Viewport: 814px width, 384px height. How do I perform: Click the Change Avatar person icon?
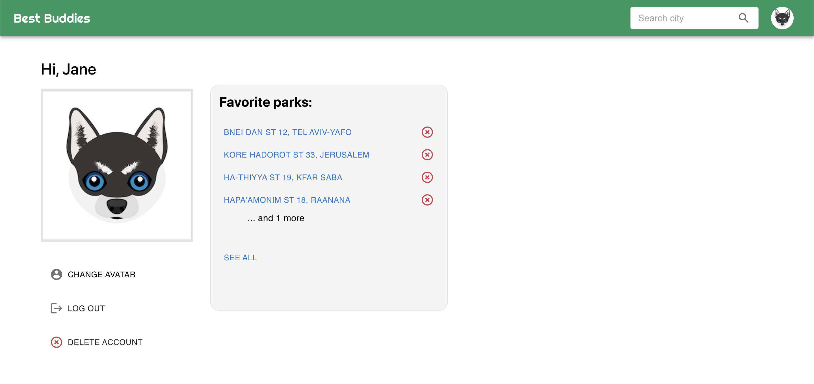(56, 274)
